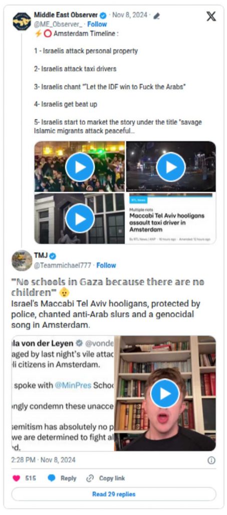
Task: Click the copy link chain icon
Action: (90, 478)
